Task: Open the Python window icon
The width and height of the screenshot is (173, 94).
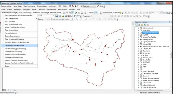Action: pyautogui.click(x=71, y=16)
